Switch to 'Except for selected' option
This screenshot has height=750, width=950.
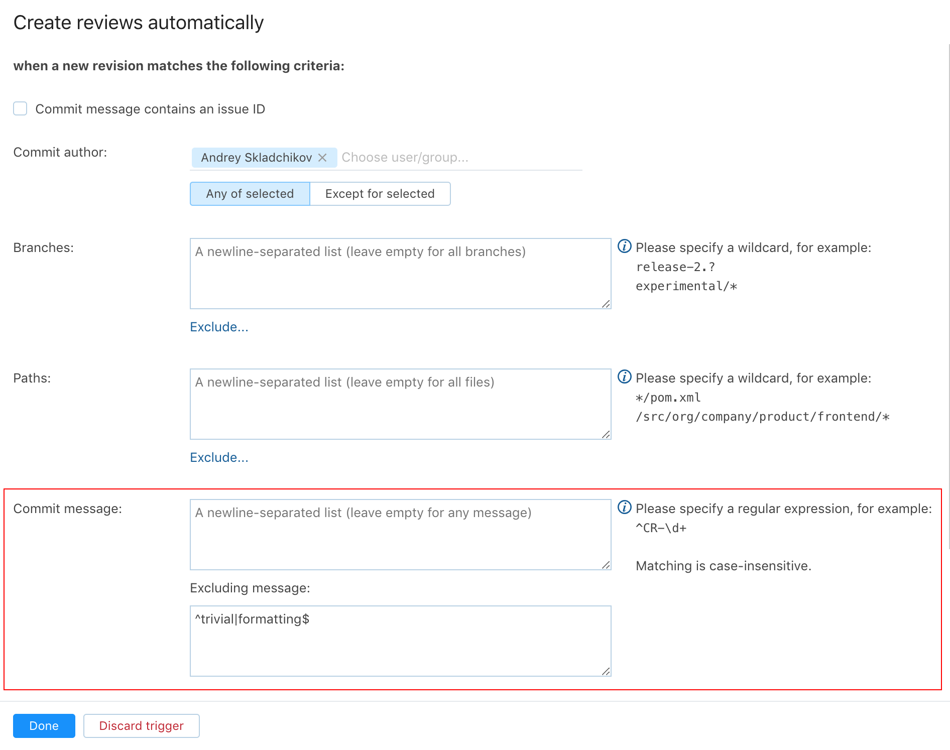point(380,194)
